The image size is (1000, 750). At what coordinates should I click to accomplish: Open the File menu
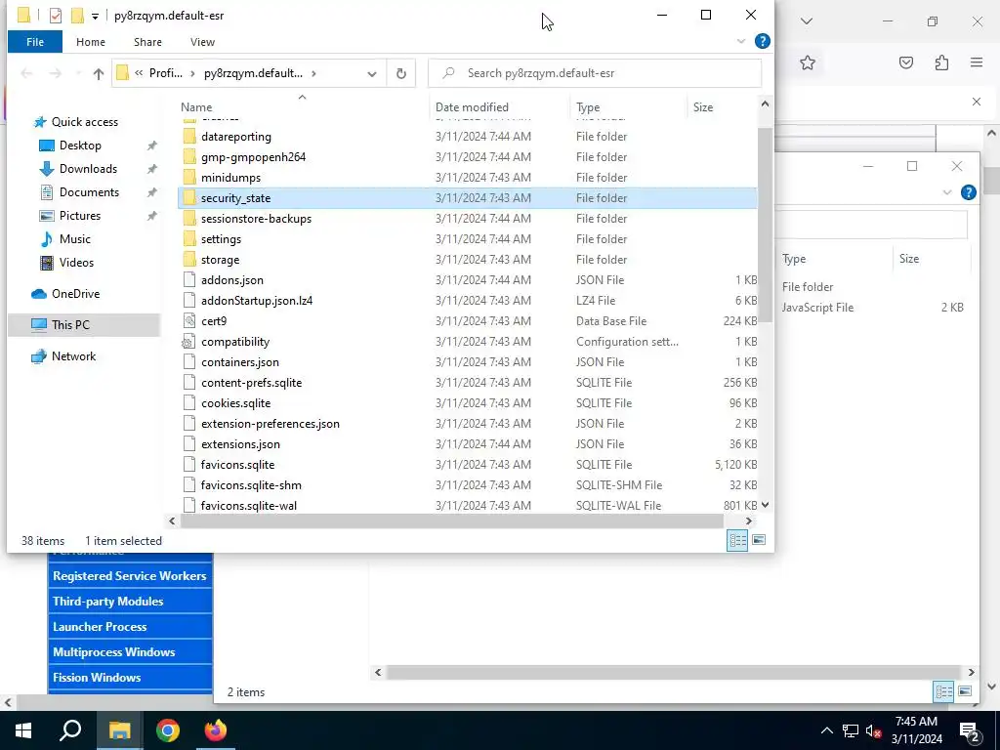coord(35,42)
